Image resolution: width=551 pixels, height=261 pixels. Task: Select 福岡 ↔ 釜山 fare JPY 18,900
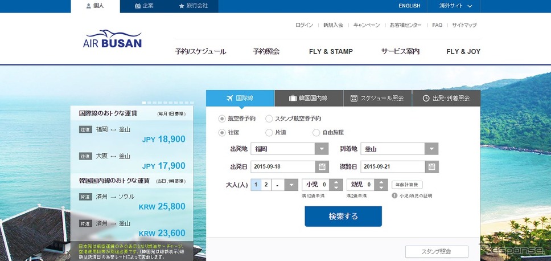pyautogui.click(x=132, y=134)
